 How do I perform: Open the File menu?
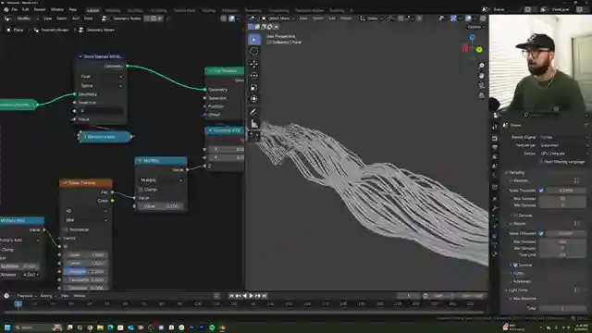click(15, 9)
